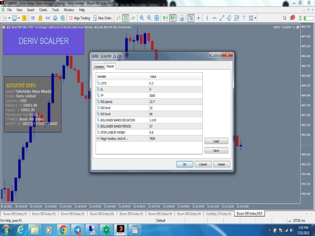Select the crosshair tool
315x236 pixels.
[x=198, y=18]
